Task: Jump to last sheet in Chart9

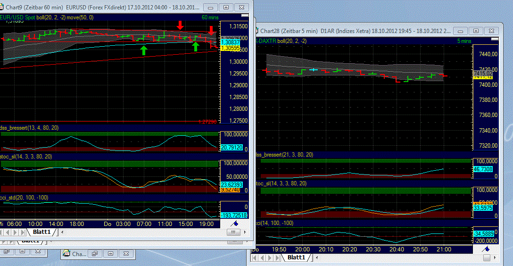Action: [x=23, y=233]
